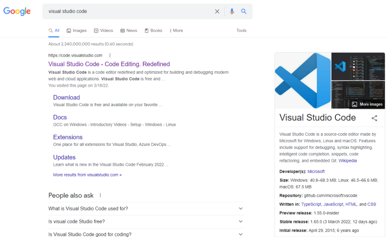Share the Visual Studio Code knowledge panel
The width and height of the screenshot is (387, 237).
click(x=374, y=118)
